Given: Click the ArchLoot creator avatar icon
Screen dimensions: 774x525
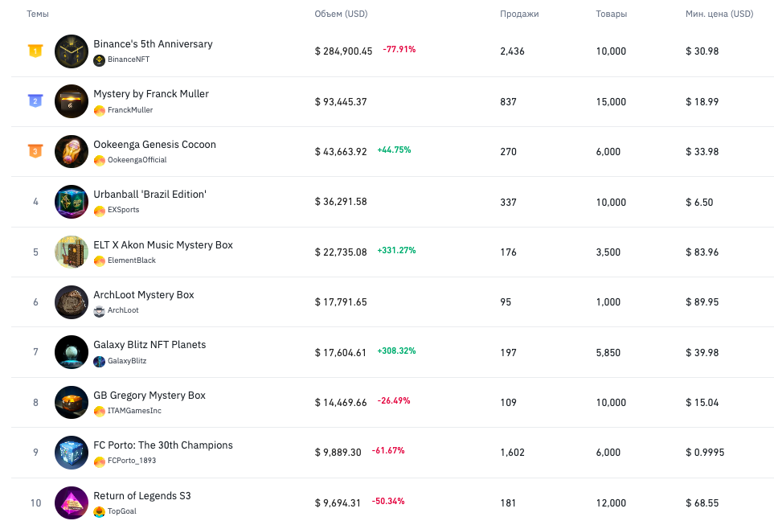Looking at the screenshot, I should tap(99, 311).
